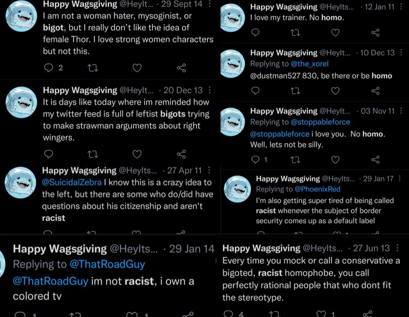Expand the options menu of the 27 Apr 11 tweet
This screenshot has width=409, height=317.
click(209, 170)
